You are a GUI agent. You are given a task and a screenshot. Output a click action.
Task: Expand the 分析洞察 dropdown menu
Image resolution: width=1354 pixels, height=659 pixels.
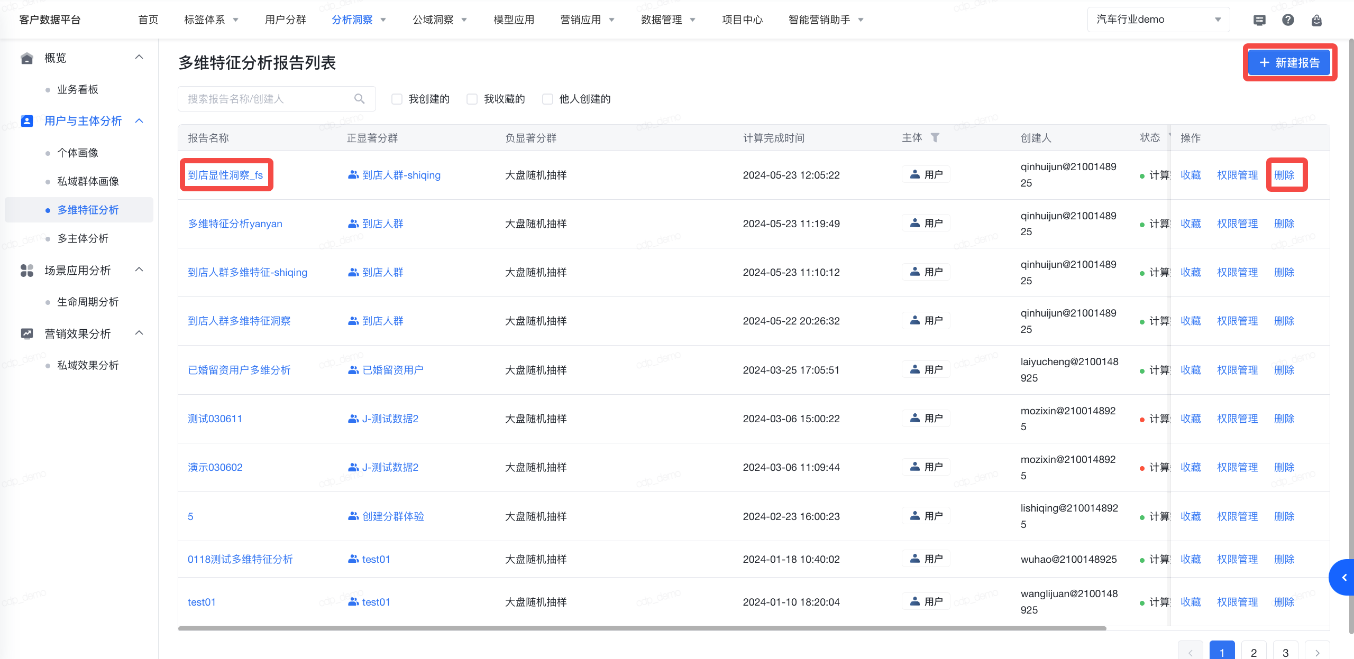[x=383, y=20]
